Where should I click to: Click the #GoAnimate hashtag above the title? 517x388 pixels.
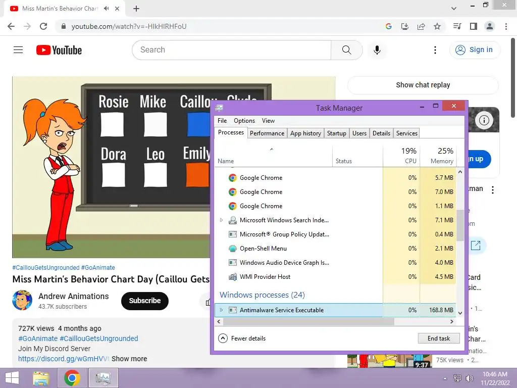98,268
